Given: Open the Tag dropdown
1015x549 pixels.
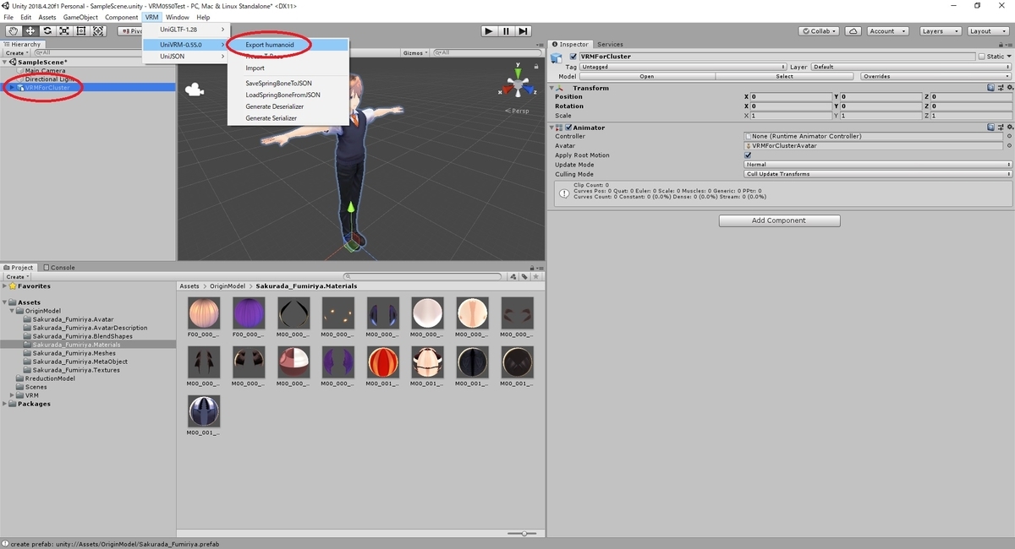Looking at the screenshot, I should (x=683, y=67).
